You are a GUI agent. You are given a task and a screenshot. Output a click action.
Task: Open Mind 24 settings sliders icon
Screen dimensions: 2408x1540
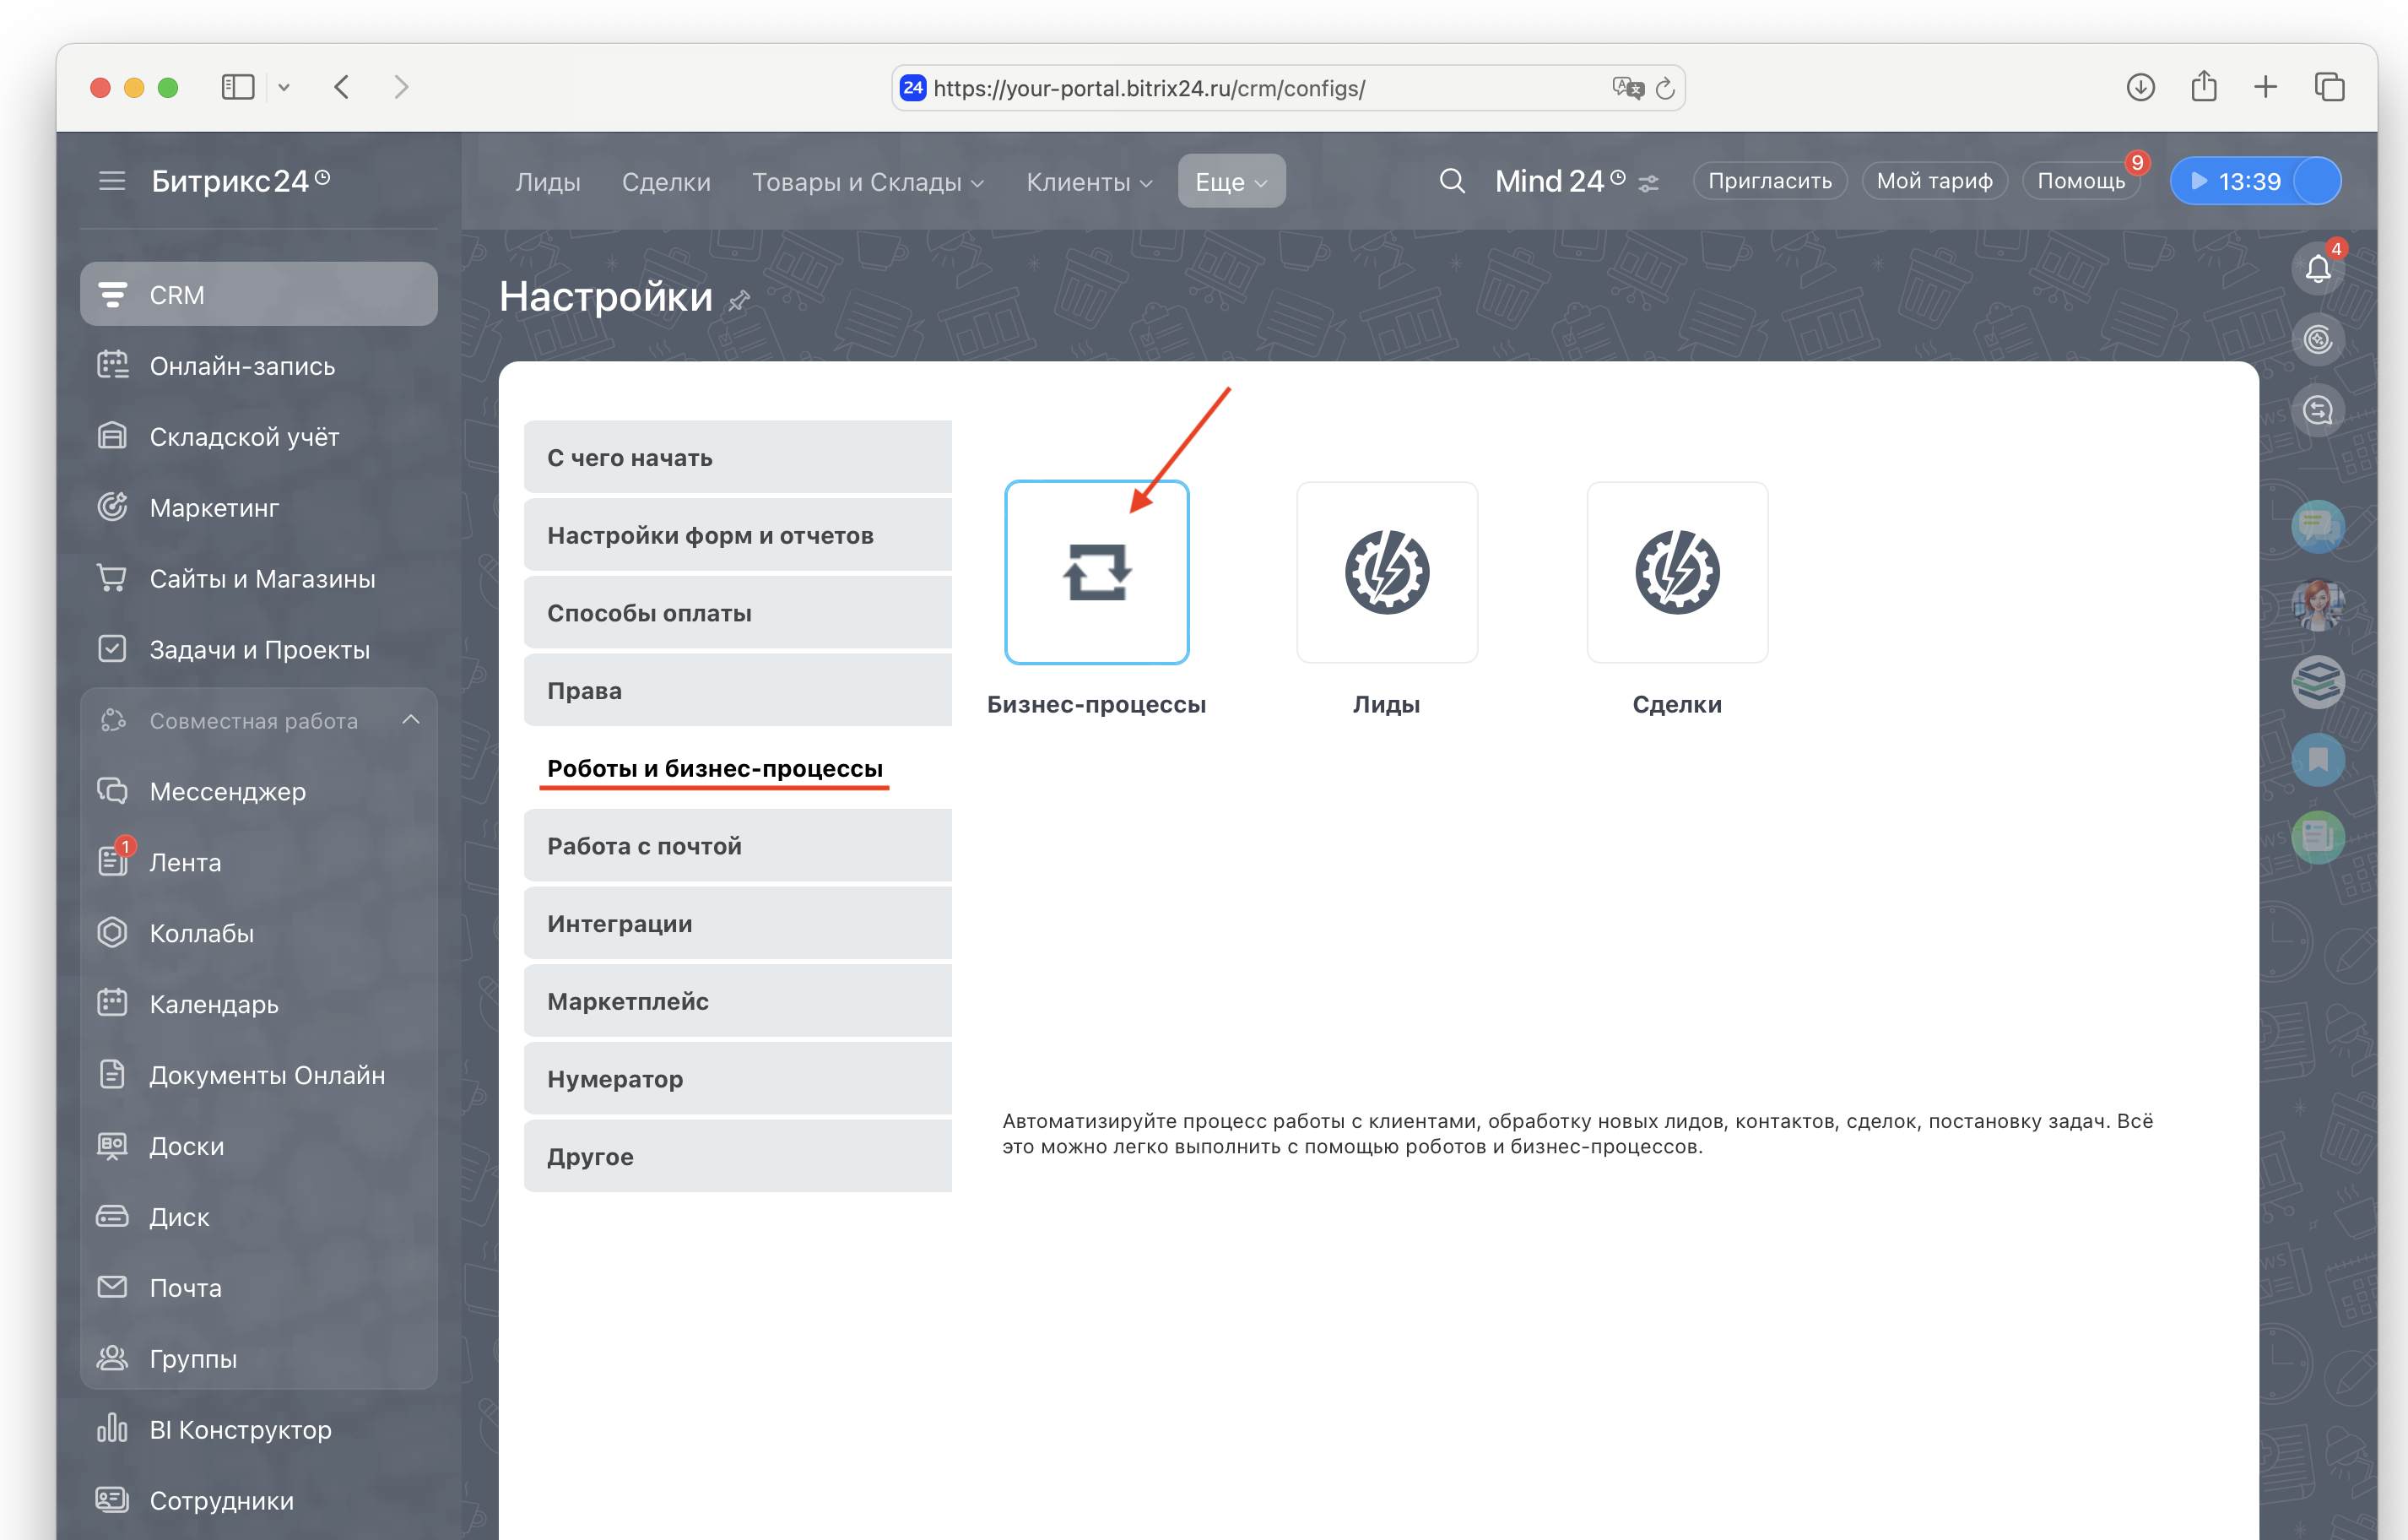1649,183
